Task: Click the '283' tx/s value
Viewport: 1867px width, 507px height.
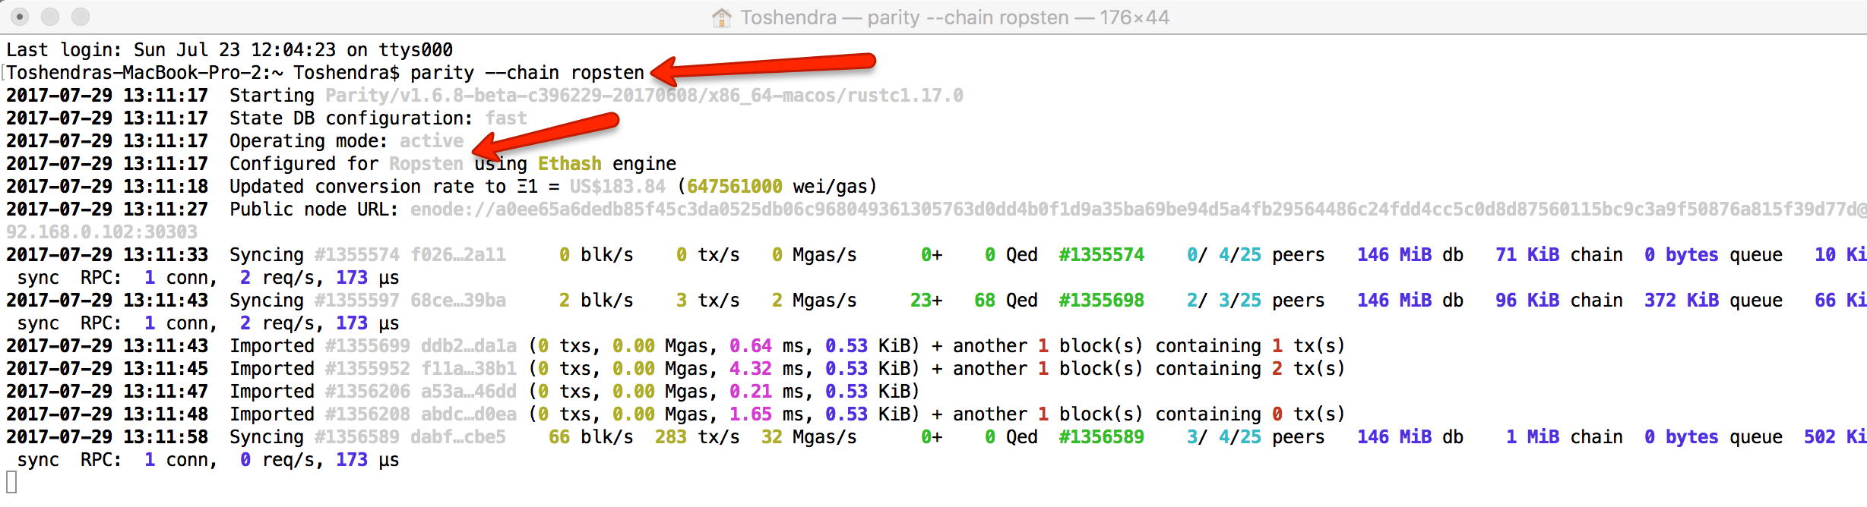Action: [x=671, y=437]
